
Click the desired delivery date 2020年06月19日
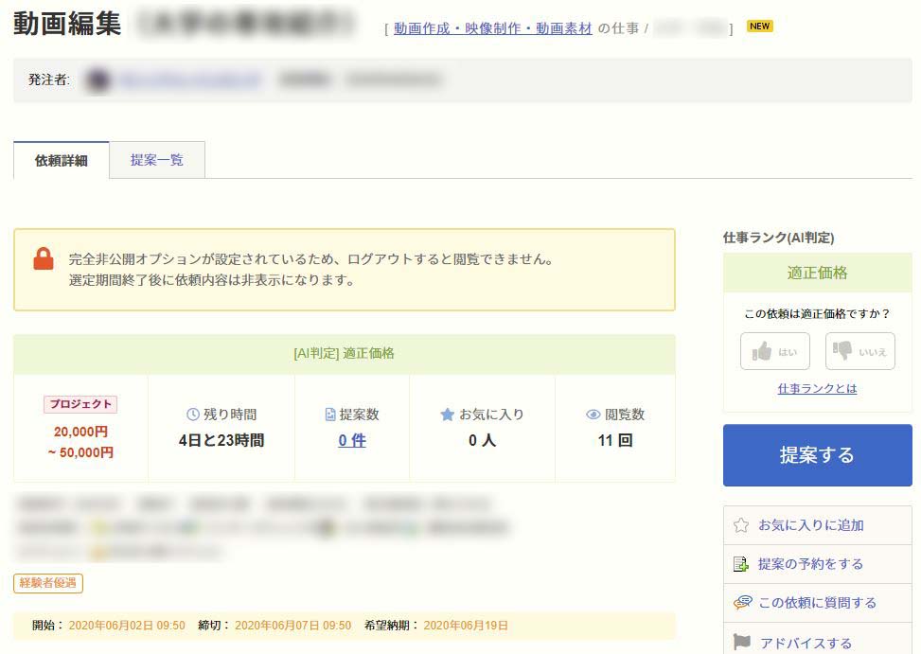[x=466, y=626]
